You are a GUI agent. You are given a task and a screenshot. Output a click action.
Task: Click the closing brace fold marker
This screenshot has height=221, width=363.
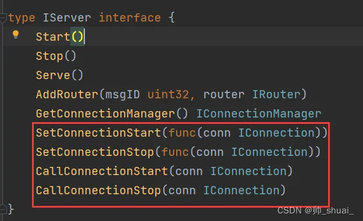pos(3,209)
